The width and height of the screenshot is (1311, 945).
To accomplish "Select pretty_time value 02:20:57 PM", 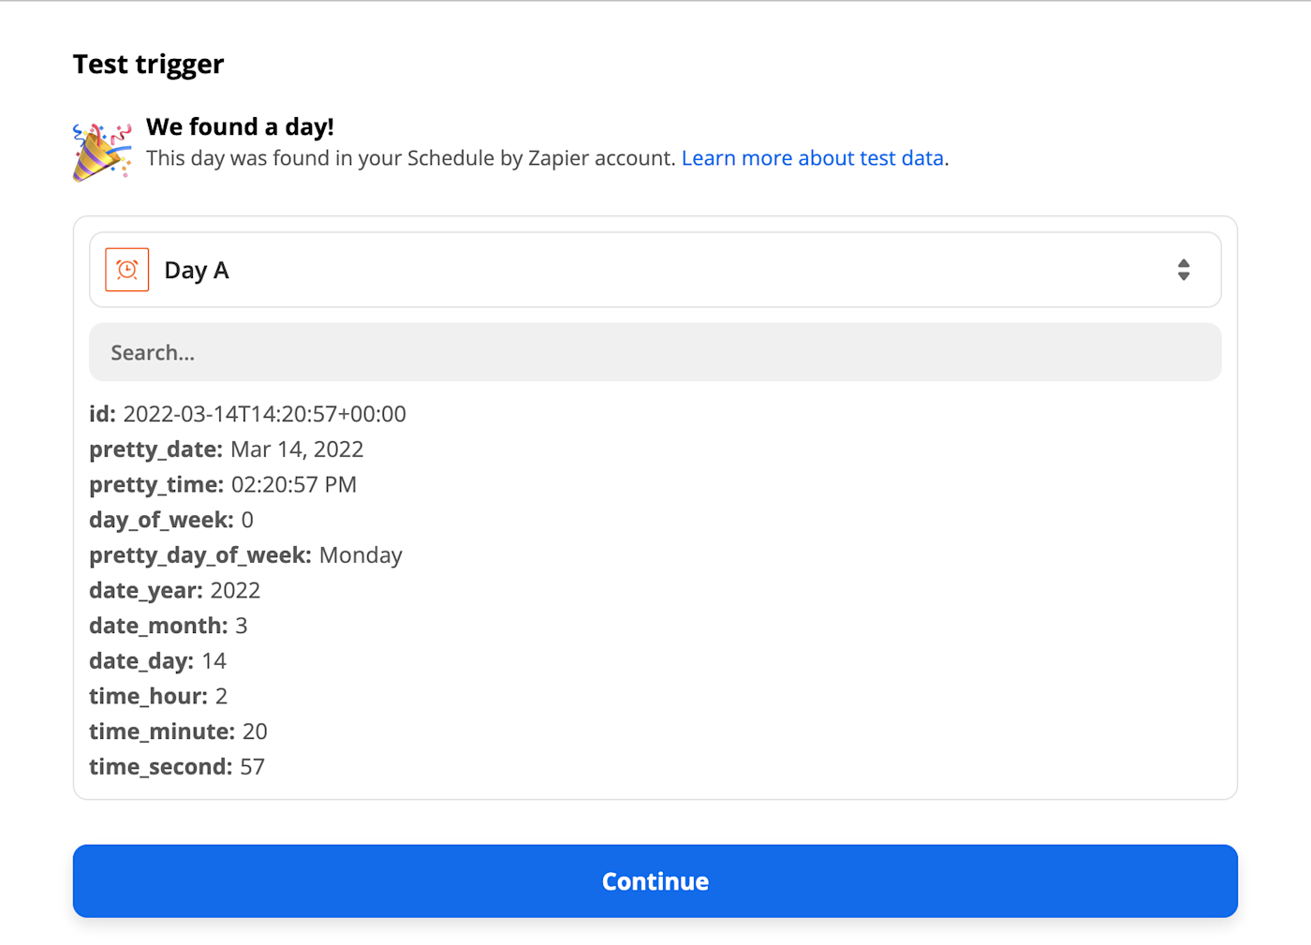I will coord(294,485).
